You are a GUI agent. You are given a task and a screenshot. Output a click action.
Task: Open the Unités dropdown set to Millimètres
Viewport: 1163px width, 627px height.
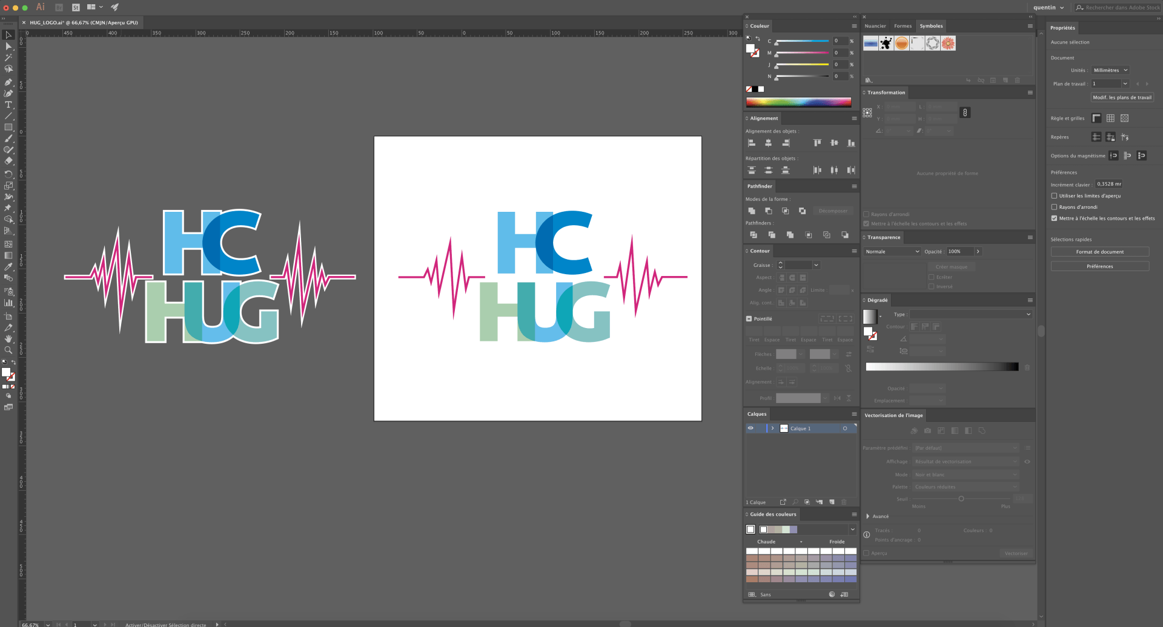coord(1110,70)
